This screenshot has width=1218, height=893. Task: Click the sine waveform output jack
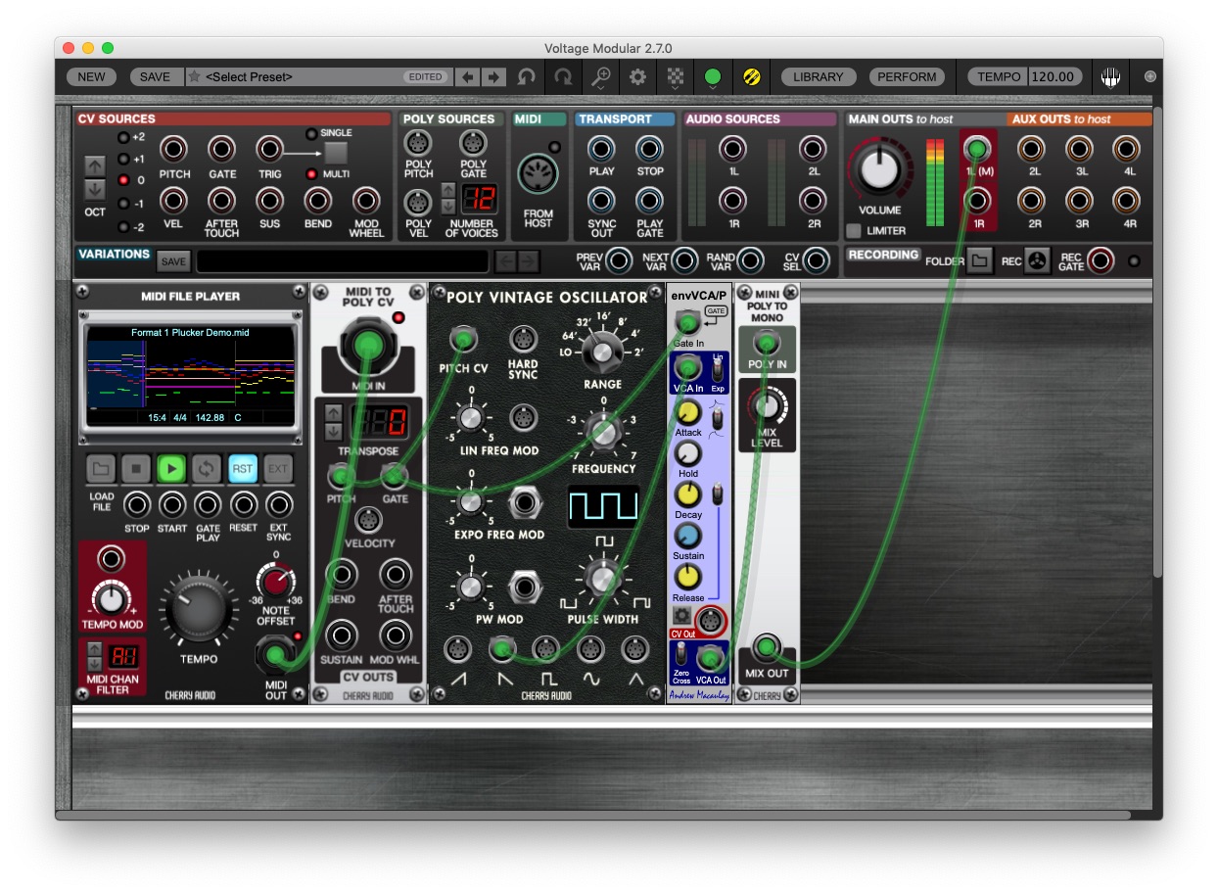[590, 648]
